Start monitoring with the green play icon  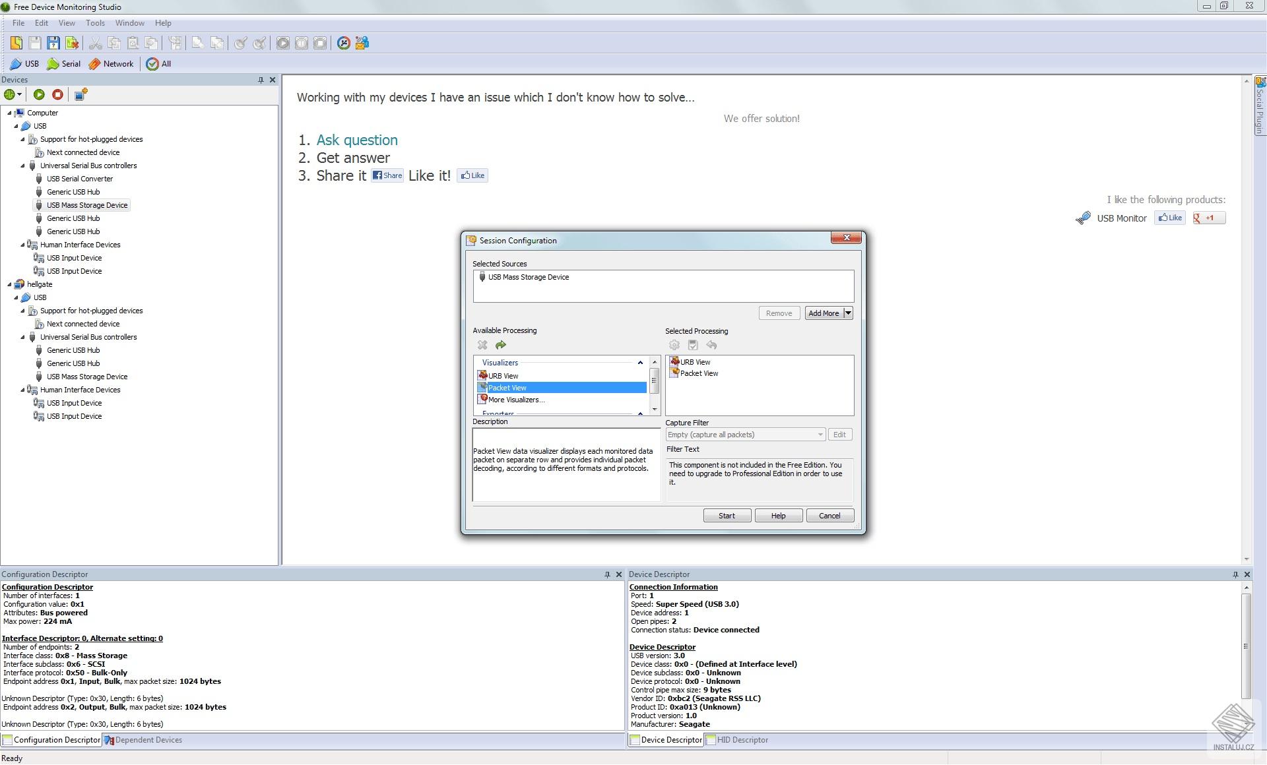click(x=39, y=94)
